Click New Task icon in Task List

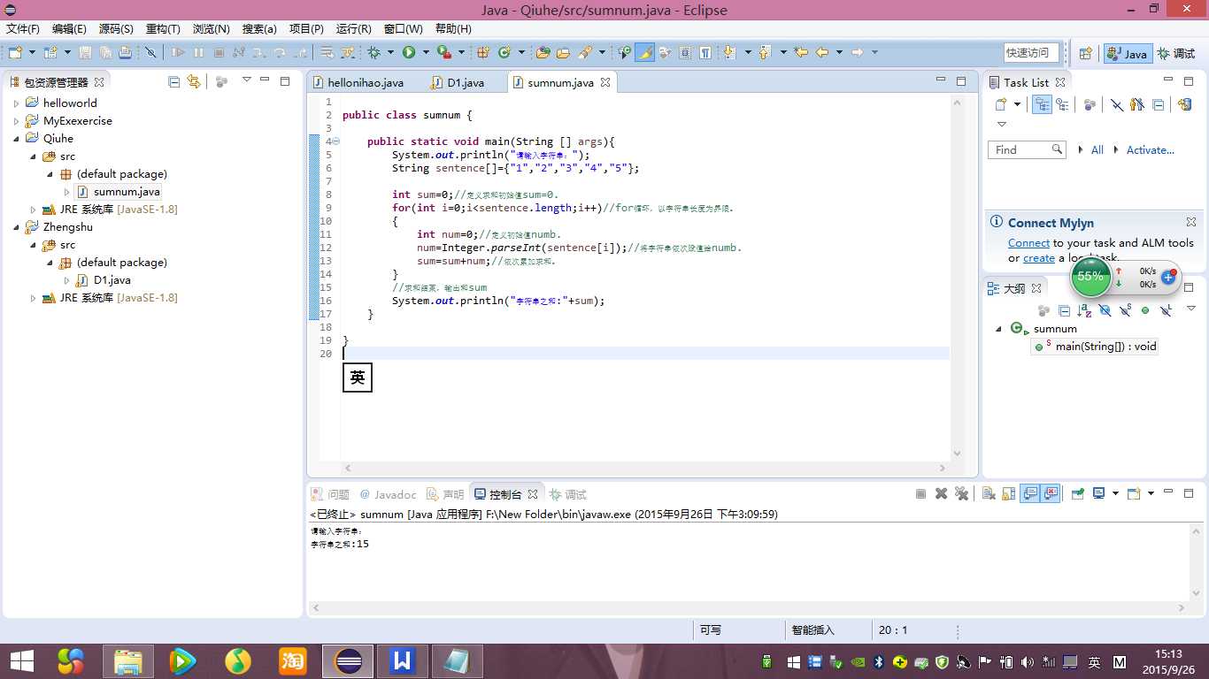click(x=1001, y=104)
